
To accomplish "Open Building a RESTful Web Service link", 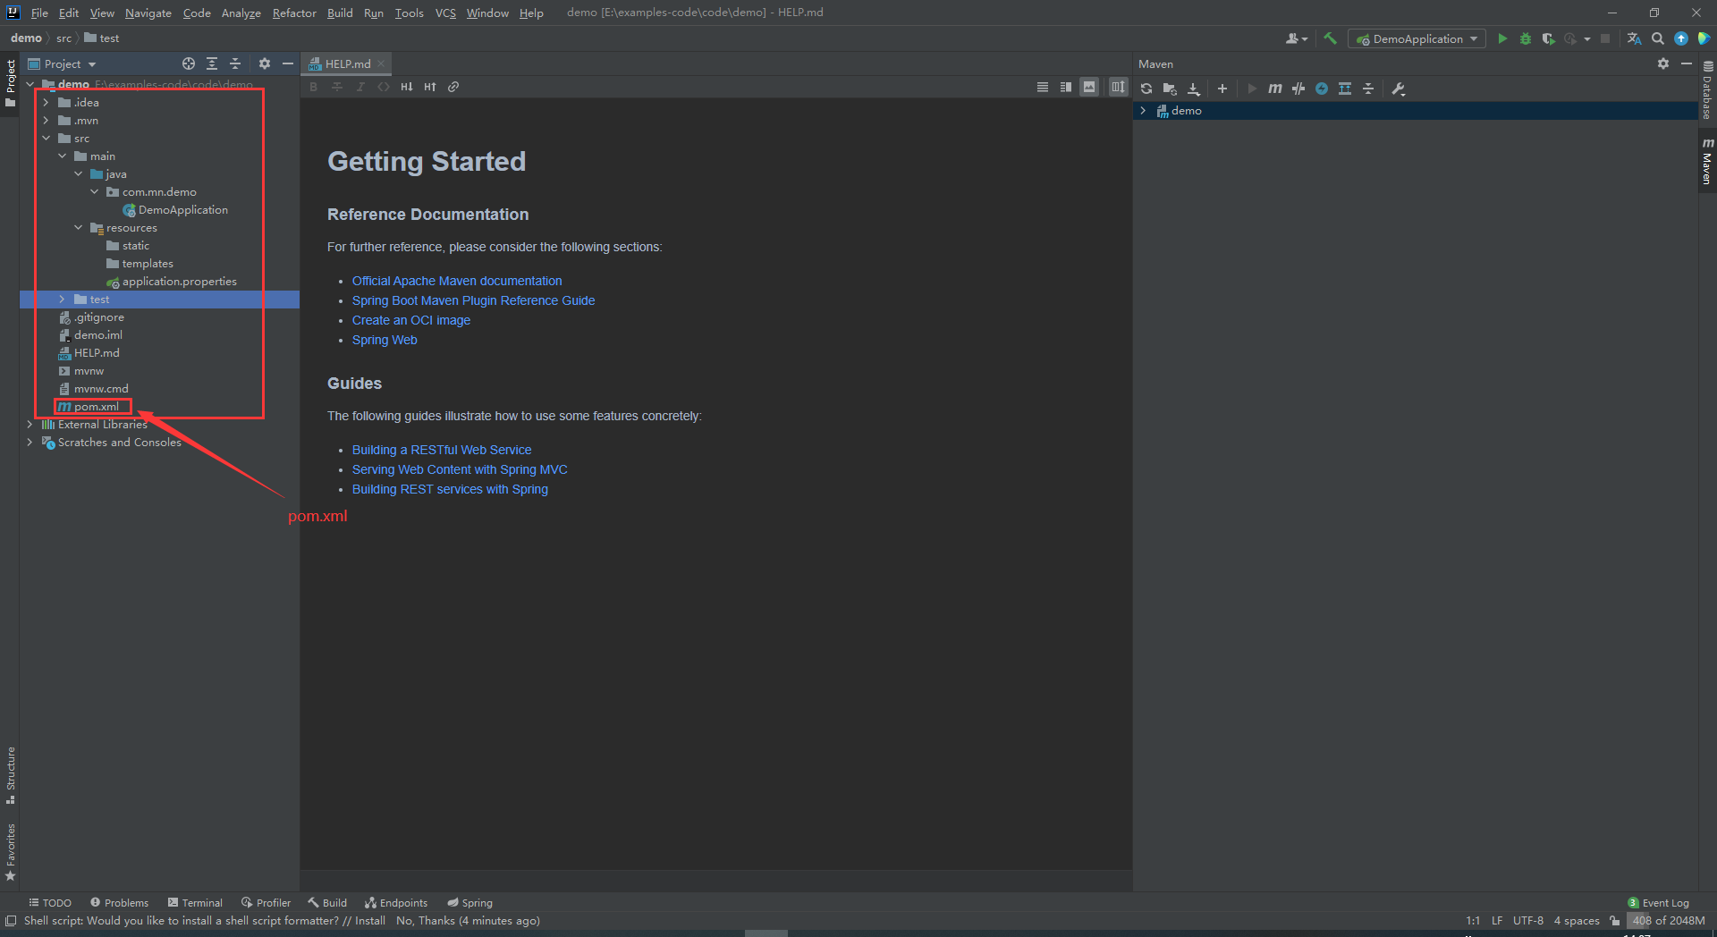I will (442, 450).
